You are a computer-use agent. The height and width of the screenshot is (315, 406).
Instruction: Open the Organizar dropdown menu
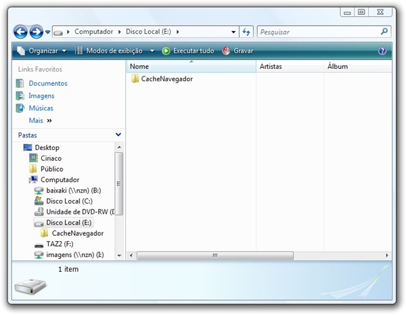(x=42, y=51)
